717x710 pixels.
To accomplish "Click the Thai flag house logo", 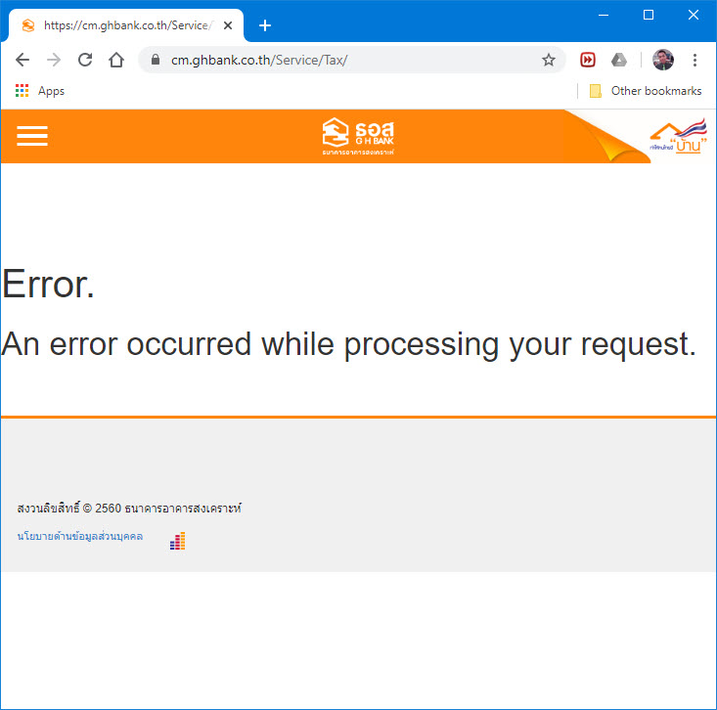I will coord(678,136).
